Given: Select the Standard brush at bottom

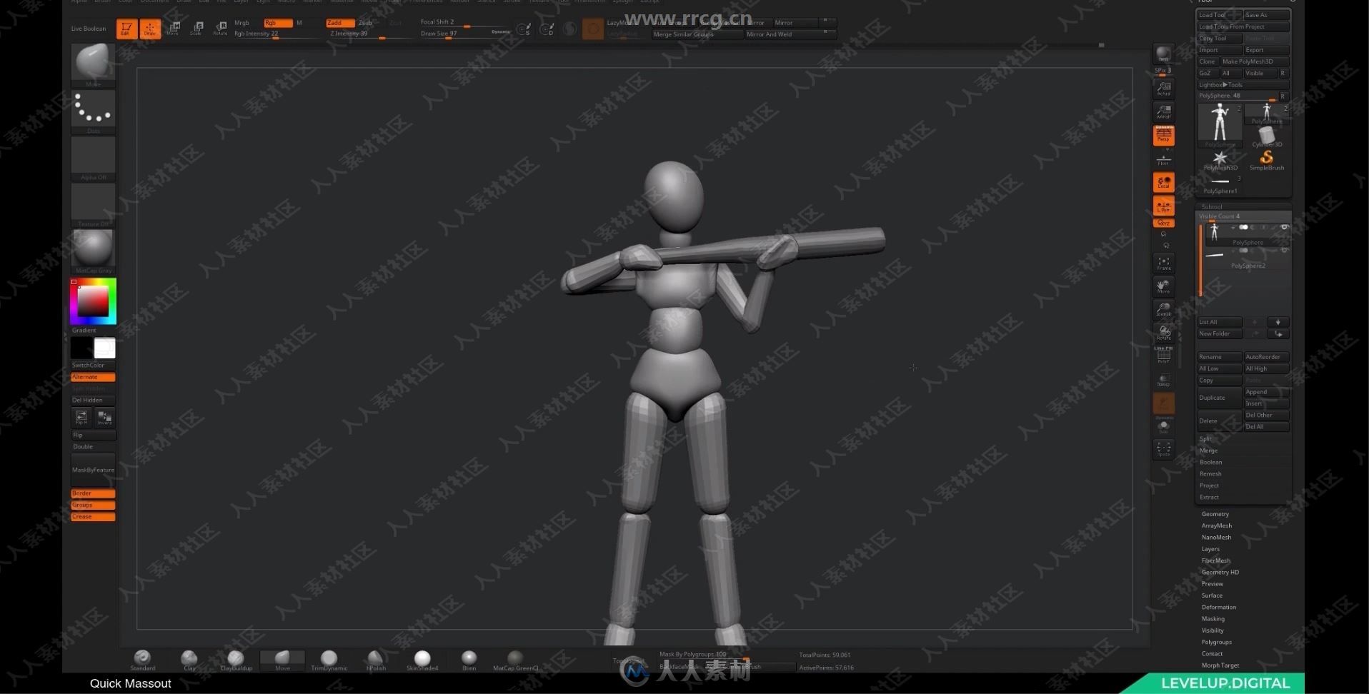Looking at the screenshot, I should (x=142, y=660).
